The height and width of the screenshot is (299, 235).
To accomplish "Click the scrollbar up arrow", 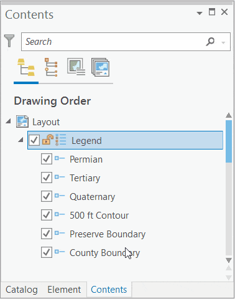I will tap(229, 115).
